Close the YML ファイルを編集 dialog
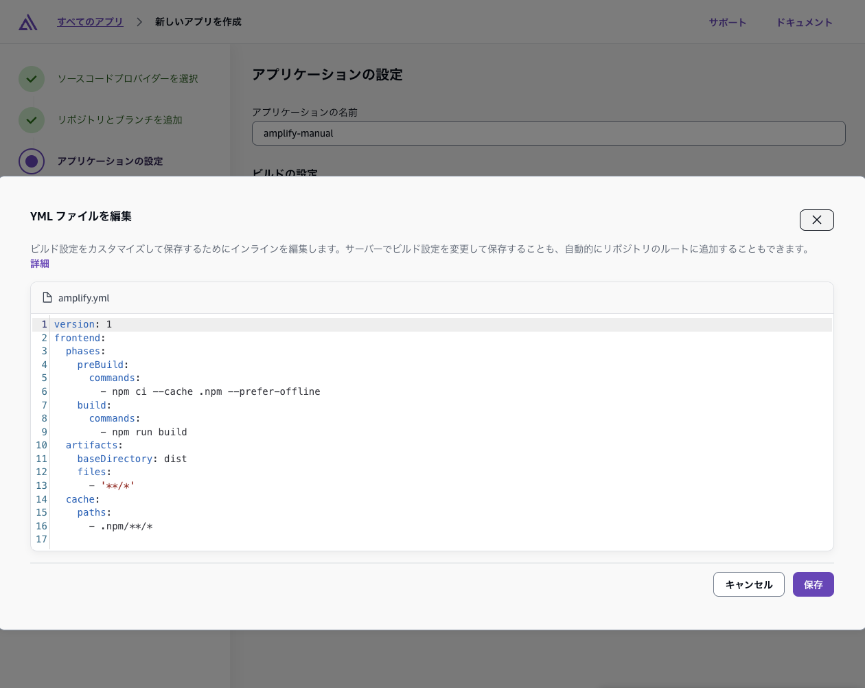Viewport: 865px width, 688px height. 817,220
